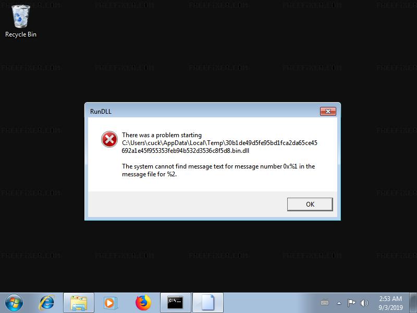Click the Show desktop strip

413,303
